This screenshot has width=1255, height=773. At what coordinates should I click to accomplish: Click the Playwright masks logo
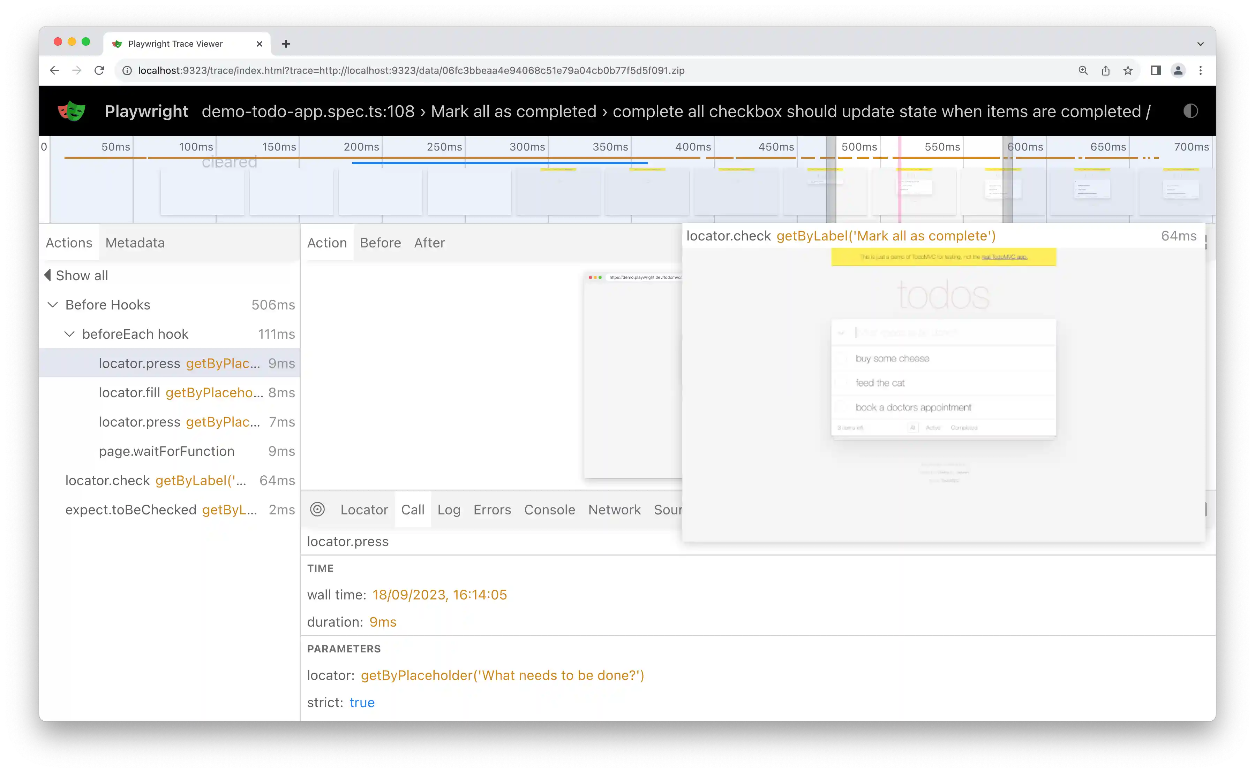71,111
